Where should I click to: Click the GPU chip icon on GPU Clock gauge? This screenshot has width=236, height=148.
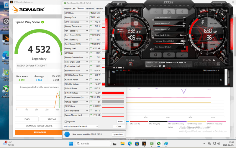[x=136, y=23]
